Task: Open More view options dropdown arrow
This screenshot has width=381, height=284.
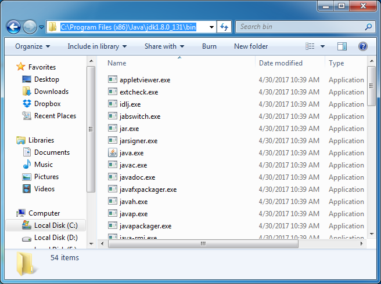Action: click(322, 46)
